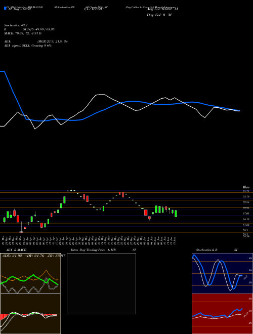Click the 'MACD: 70.09, 72, -1.91 D' line
Screen dimensions: 253x334
click(23, 33)
